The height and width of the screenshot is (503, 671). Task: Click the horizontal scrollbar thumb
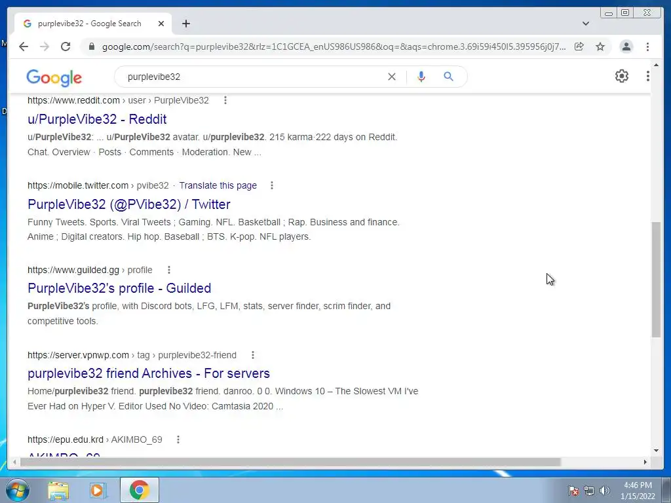290,462
